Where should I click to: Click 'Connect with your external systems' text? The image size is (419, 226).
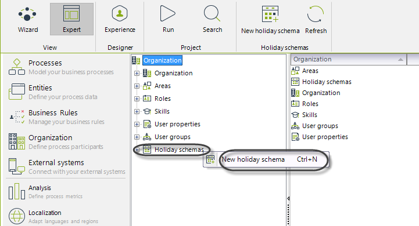tap(77, 172)
